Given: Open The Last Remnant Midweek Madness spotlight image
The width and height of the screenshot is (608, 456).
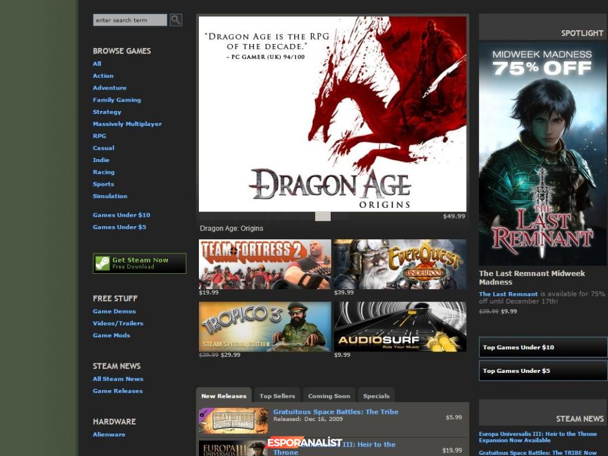Looking at the screenshot, I should pyautogui.click(x=543, y=154).
